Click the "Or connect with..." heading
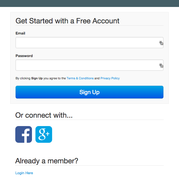 44,115
